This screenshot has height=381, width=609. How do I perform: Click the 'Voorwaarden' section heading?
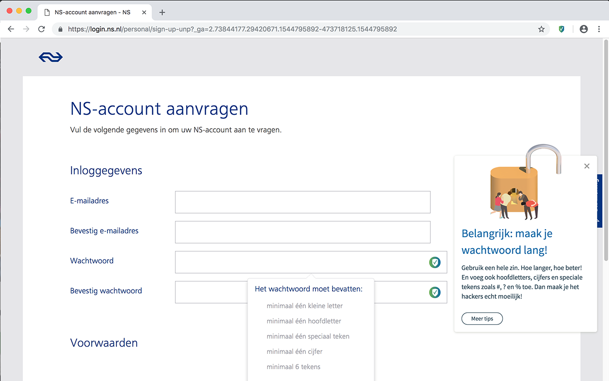(x=104, y=343)
